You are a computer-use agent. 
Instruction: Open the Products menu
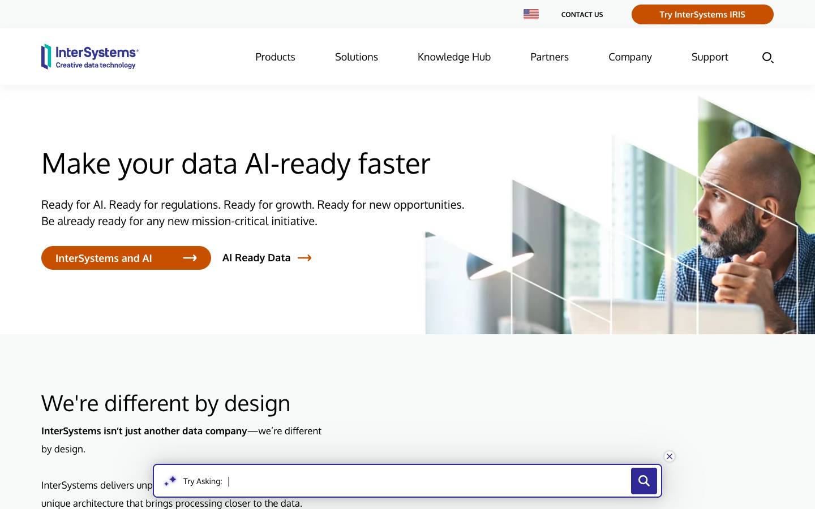(275, 57)
